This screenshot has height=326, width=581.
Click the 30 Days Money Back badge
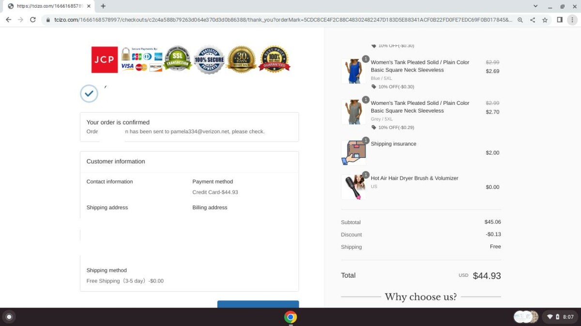[241, 59]
